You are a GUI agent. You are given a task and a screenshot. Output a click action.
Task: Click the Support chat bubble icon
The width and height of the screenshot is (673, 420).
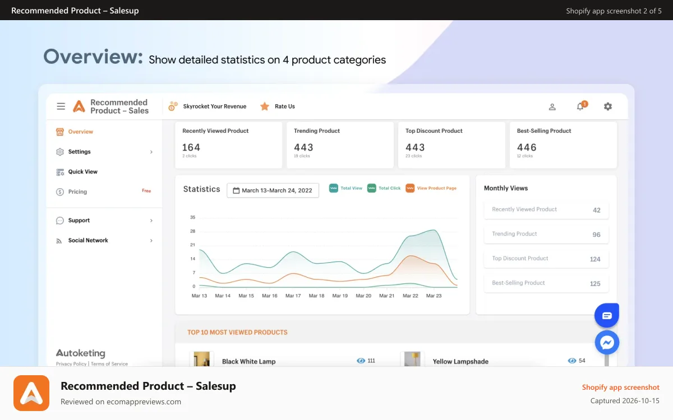point(60,221)
